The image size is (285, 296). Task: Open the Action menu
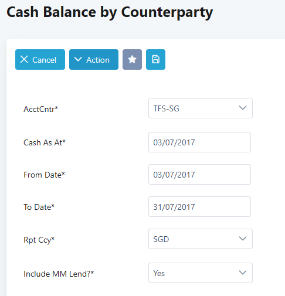(94, 59)
